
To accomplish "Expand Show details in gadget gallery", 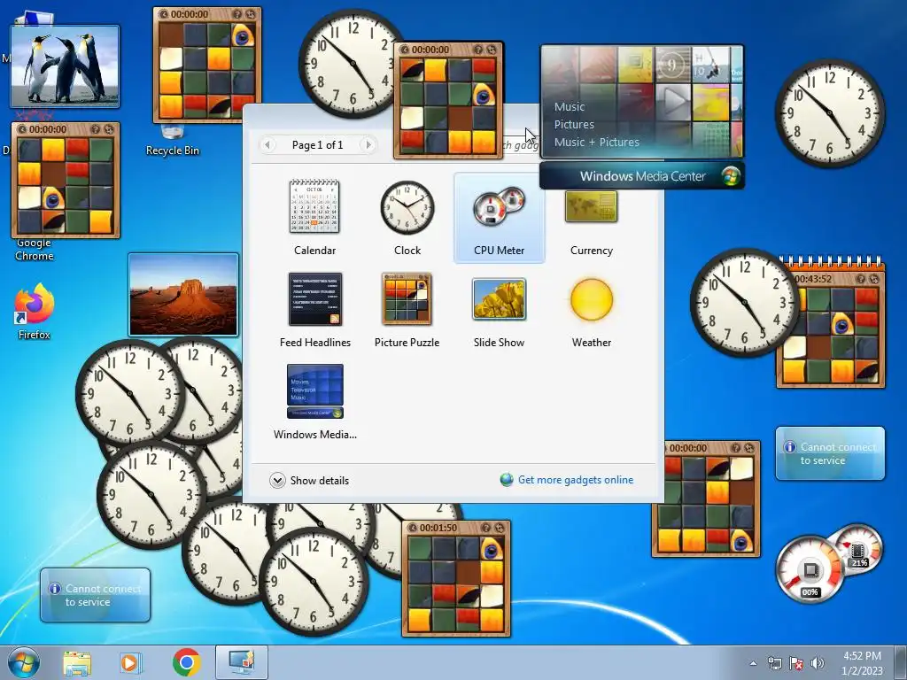I will click(309, 481).
